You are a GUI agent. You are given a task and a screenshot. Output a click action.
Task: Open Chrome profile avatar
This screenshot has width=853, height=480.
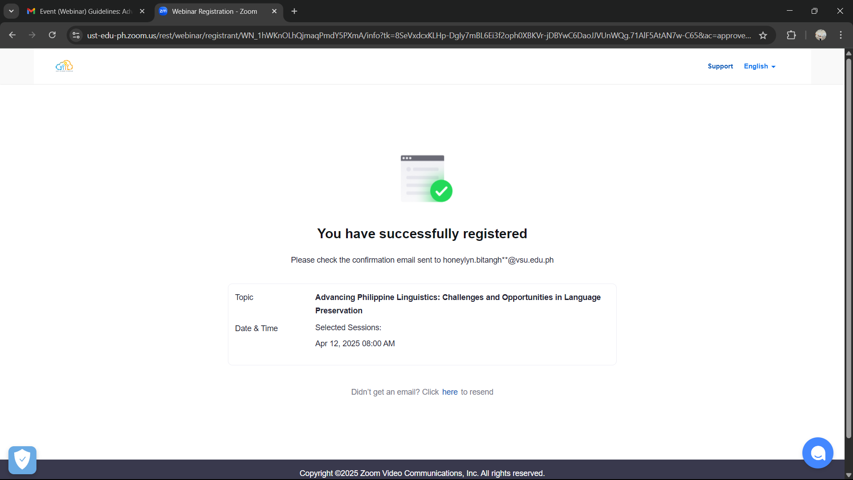coord(821,35)
